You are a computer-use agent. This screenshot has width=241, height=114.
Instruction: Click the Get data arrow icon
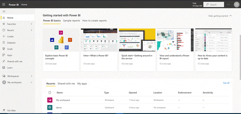4,110
